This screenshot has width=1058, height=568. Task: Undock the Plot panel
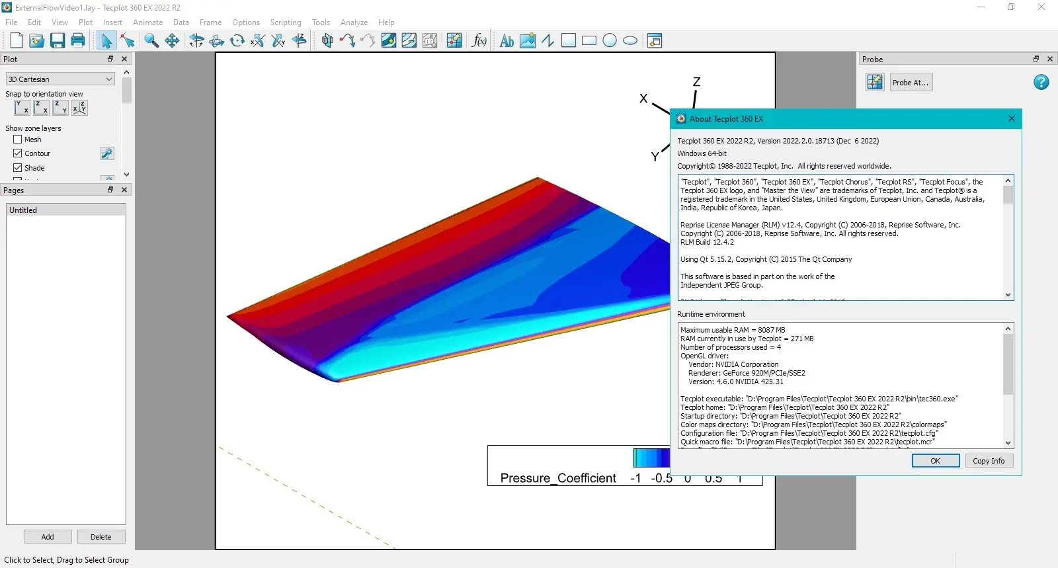click(110, 59)
